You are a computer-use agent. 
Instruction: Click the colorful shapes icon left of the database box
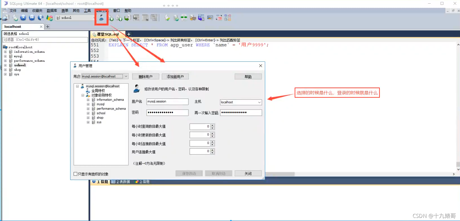pyautogui.click(x=49, y=18)
